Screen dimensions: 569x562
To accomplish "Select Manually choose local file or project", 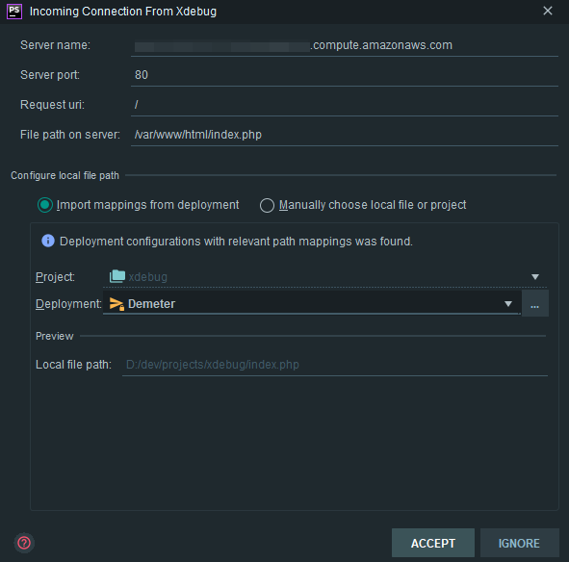I will 363,205.
